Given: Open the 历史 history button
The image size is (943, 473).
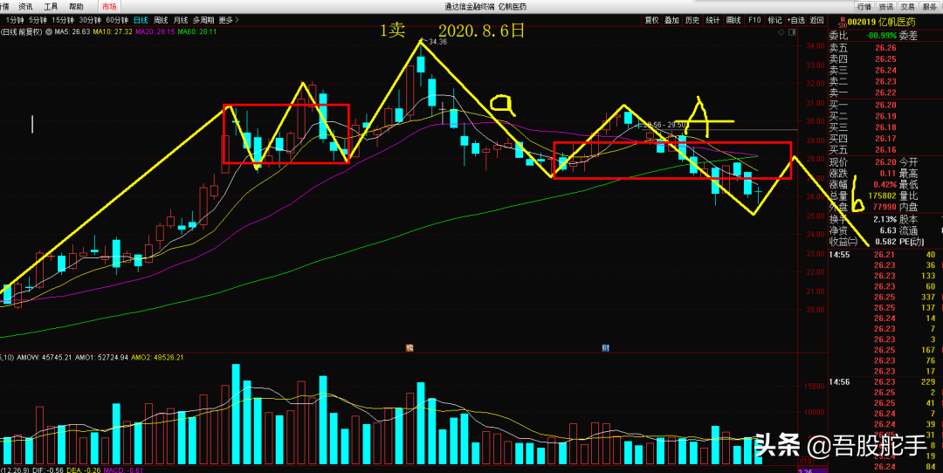Looking at the screenshot, I should coord(692,20).
